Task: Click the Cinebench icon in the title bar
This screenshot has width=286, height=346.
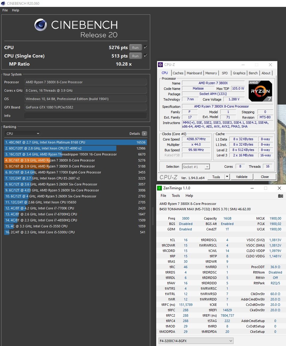Action: pos(3,3)
